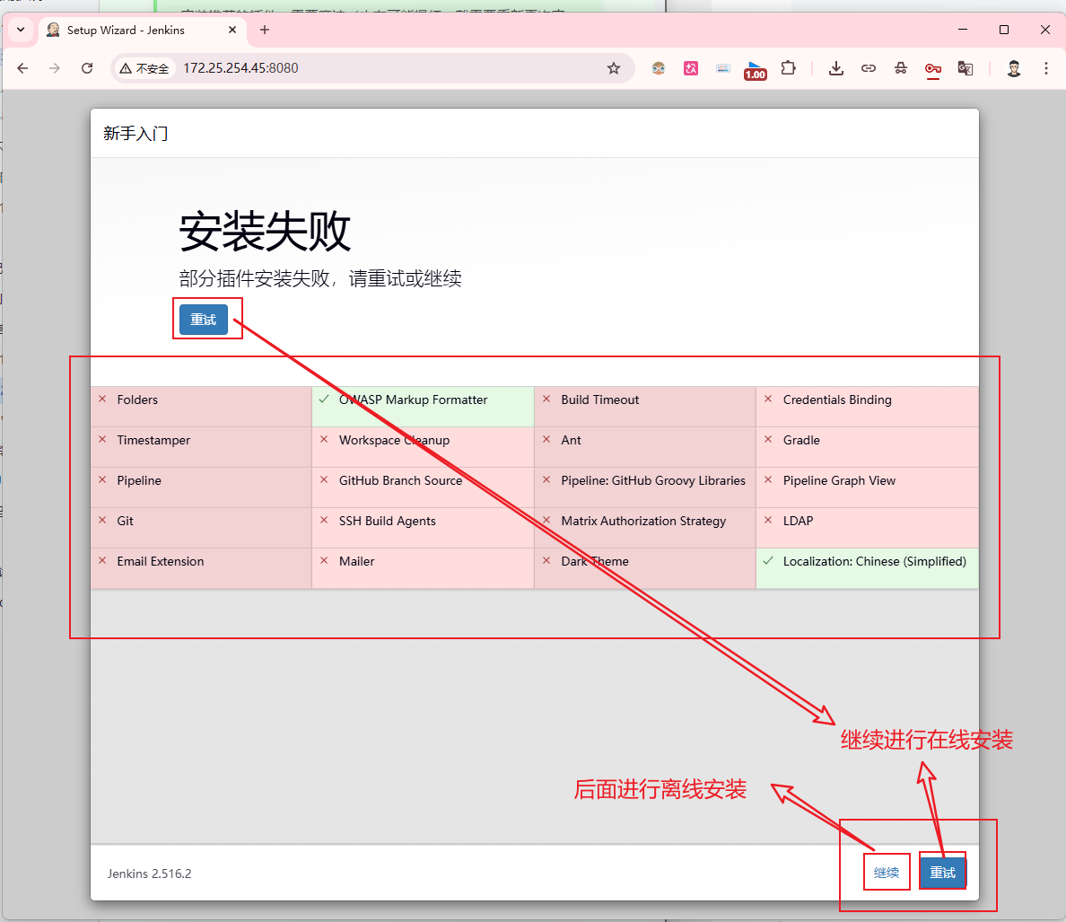Click the Pipeline plugin entry
Image resolution: width=1066 pixels, height=922 pixels.
click(x=201, y=487)
